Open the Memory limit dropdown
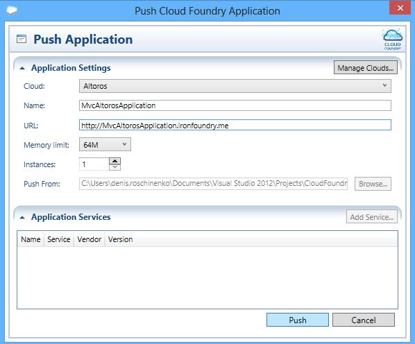This screenshot has width=415, height=344. click(x=105, y=144)
